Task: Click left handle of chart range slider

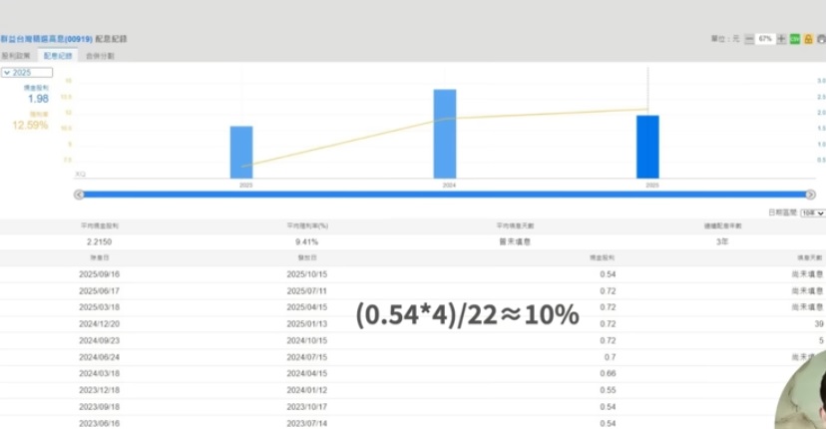Action: click(79, 195)
